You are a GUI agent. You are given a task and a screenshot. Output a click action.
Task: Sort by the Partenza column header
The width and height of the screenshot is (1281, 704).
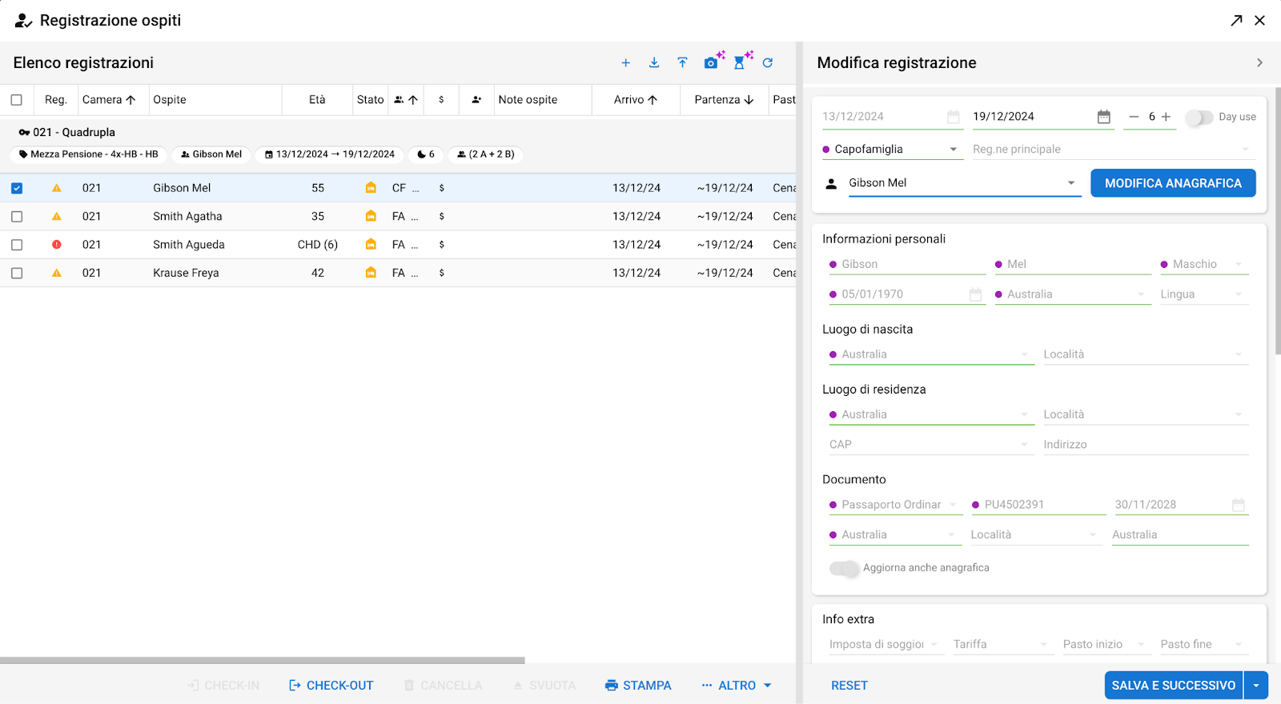(x=724, y=100)
